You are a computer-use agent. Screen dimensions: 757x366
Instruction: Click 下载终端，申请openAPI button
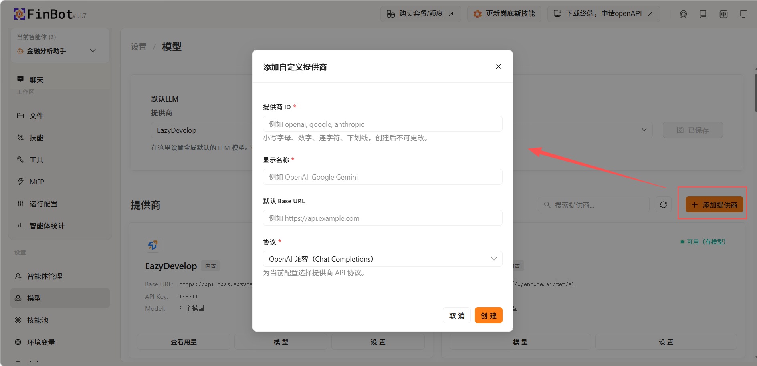tap(604, 14)
